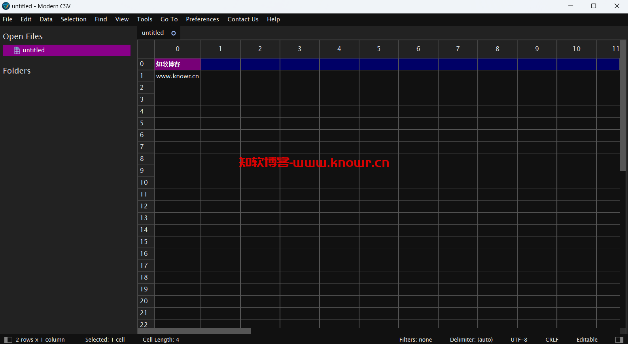Close the Modern CSV window
The height and width of the screenshot is (344, 628).
coord(617,6)
